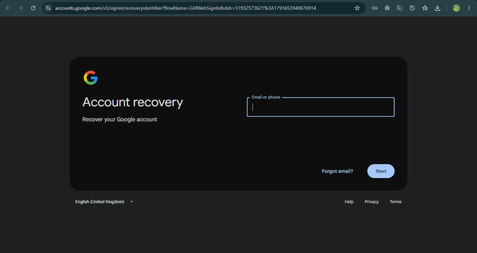Open the English (United Kingdom) language dropdown
477x253 pixels.
104,202
